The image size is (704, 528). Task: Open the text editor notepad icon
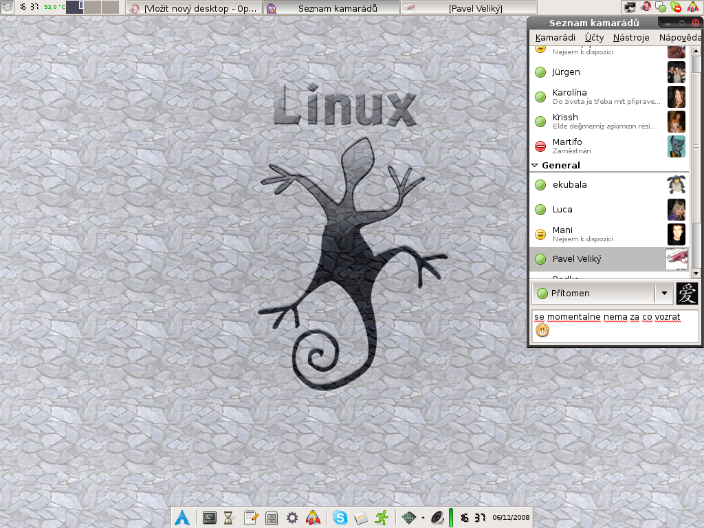(x=250, y=518)
